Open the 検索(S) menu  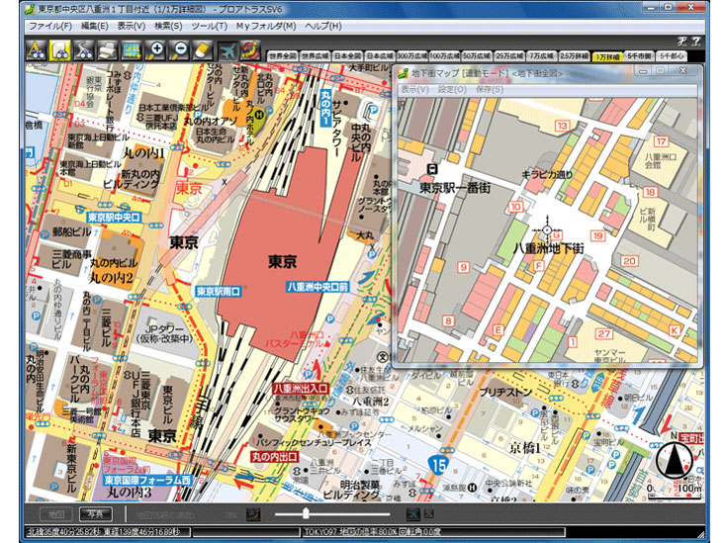168,26
